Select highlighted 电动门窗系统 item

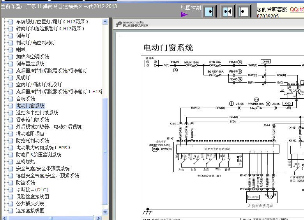[30, 106]
